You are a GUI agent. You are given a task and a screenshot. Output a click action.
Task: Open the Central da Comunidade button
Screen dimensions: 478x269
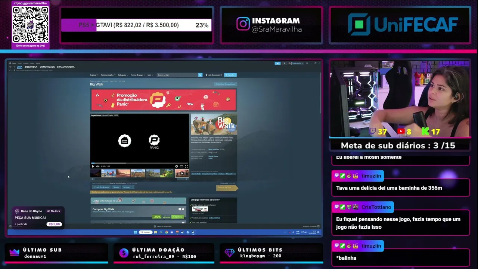tap(226, 84)
